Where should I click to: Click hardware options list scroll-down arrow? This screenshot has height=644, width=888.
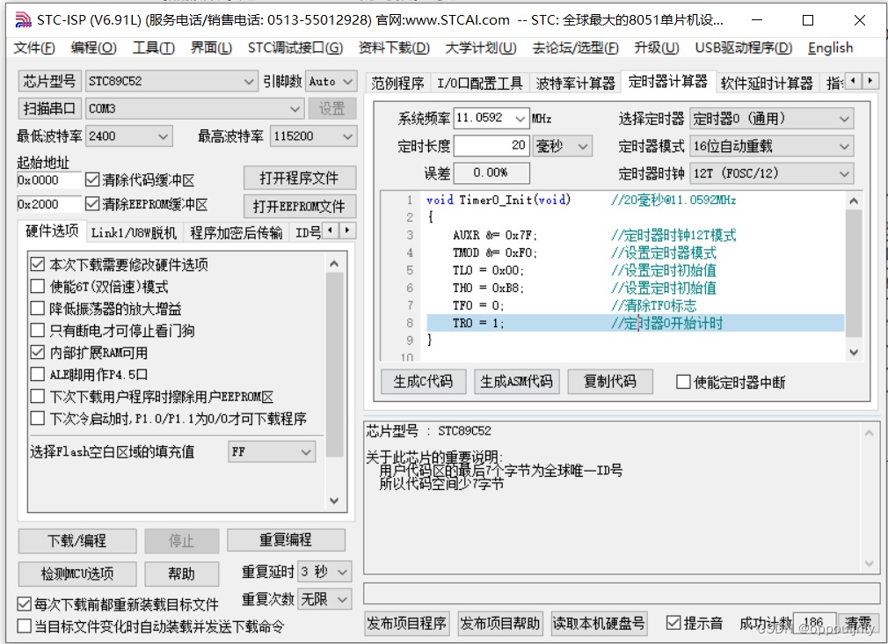(x=334, y=501)
